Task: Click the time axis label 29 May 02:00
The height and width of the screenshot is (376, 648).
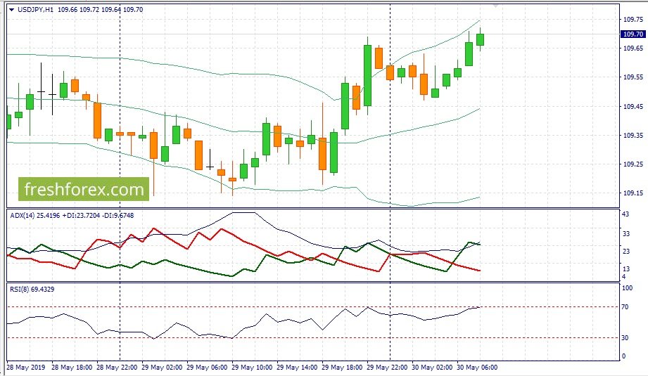Action: point(162,368)
